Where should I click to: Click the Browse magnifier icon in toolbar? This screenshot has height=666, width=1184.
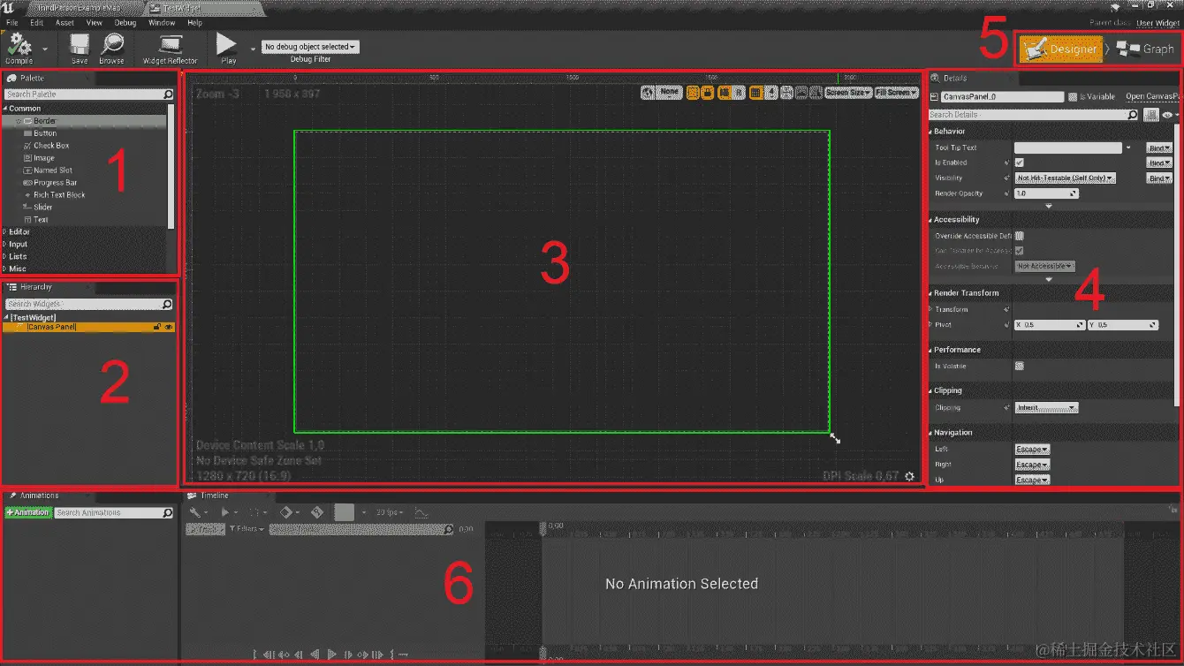(111, 44)
